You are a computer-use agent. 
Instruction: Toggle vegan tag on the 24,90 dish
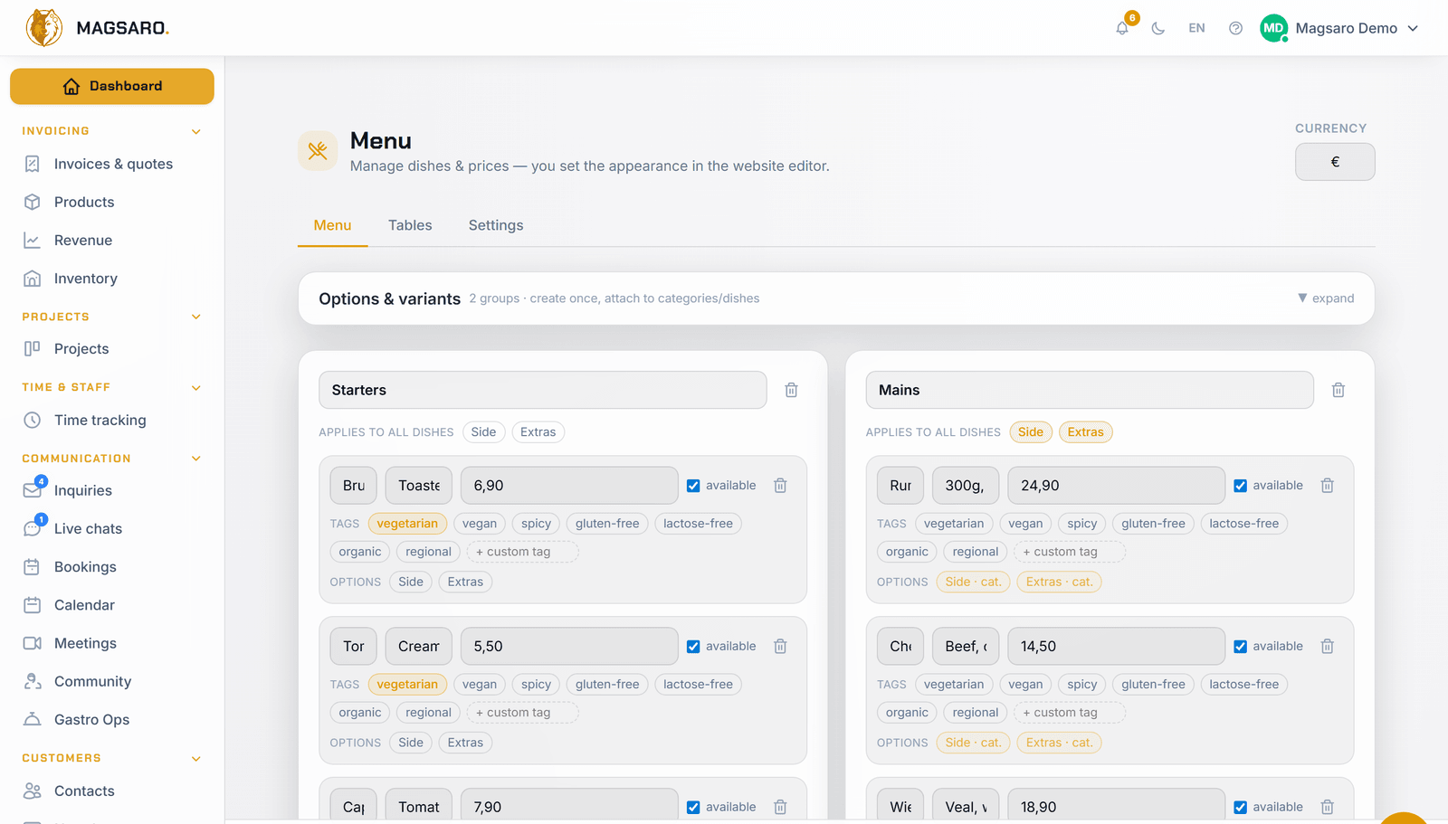tap(1025, 524)
